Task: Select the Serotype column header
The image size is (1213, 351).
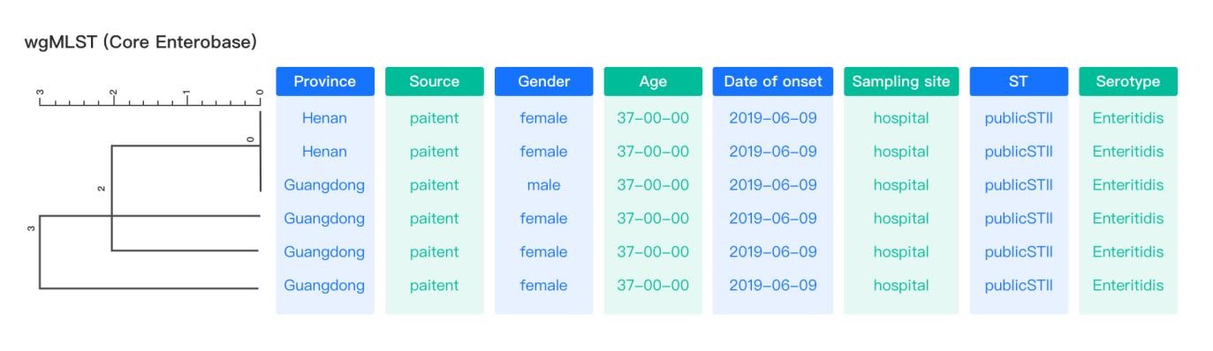Action: (x=1128, y=81)
